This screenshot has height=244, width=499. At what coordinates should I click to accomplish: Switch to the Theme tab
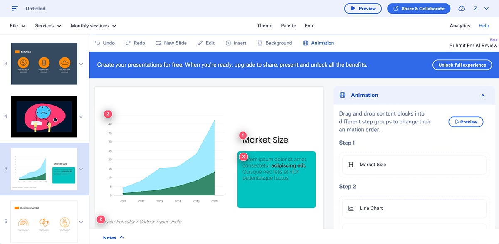tap(264, 25)
